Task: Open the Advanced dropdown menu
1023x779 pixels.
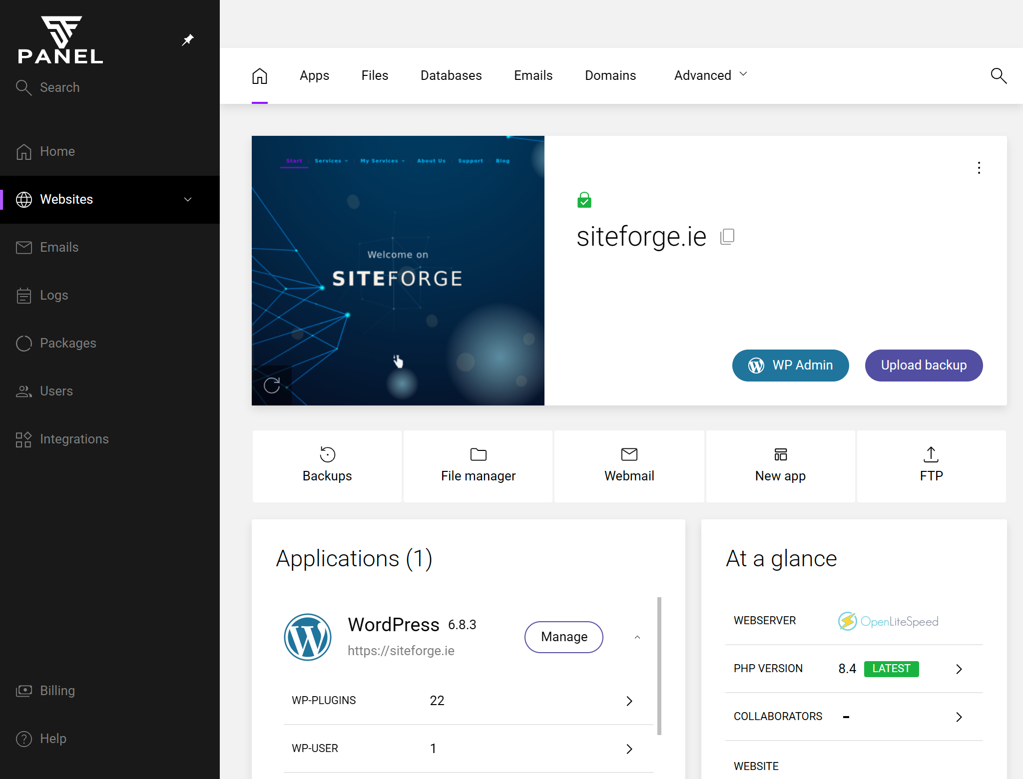Action: 711,75
